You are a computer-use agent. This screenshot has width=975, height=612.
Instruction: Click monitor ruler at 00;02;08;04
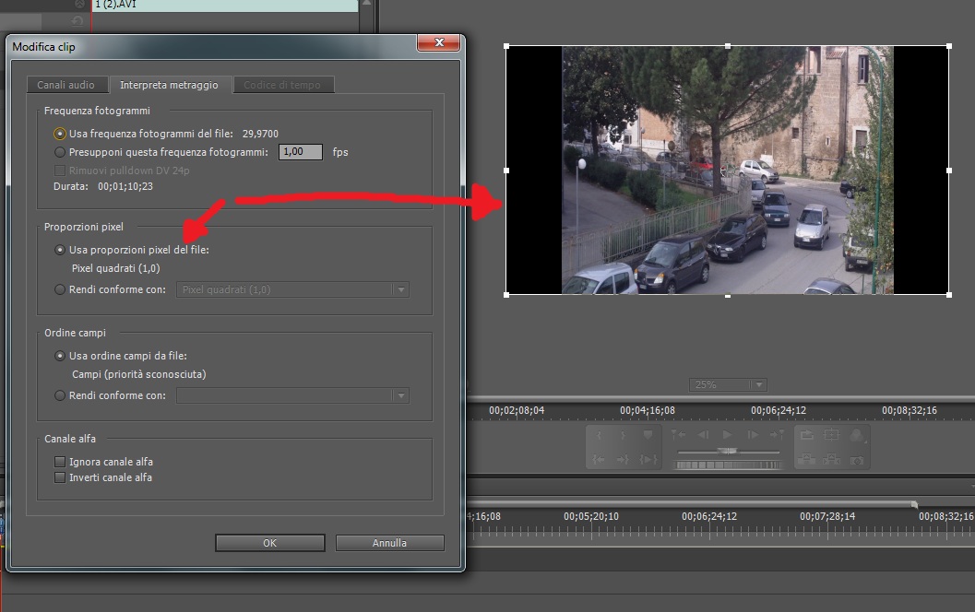point(517,411)
